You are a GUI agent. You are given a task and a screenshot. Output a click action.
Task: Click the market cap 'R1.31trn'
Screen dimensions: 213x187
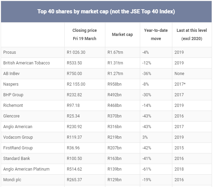115,63
